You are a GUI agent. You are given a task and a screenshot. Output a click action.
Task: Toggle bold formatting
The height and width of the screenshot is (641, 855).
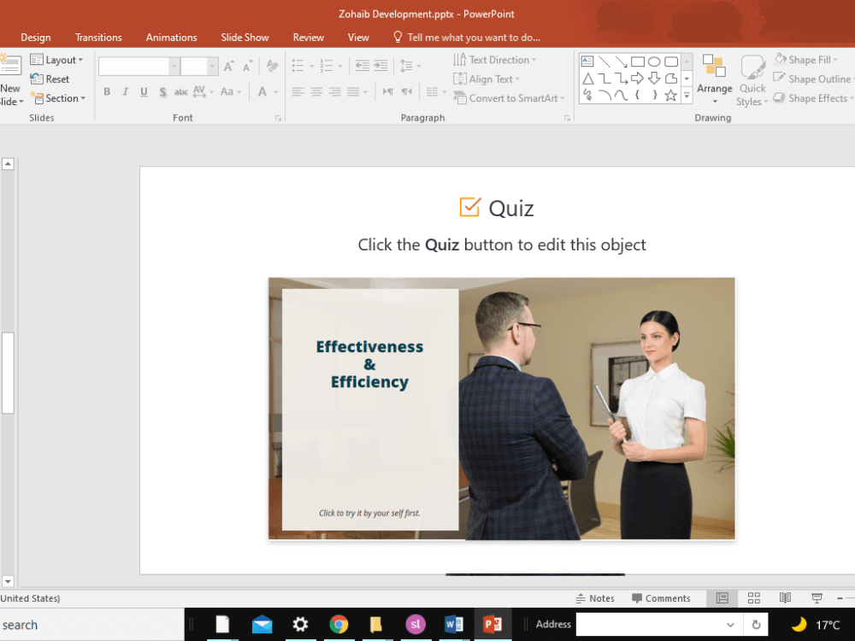[107, 91]
